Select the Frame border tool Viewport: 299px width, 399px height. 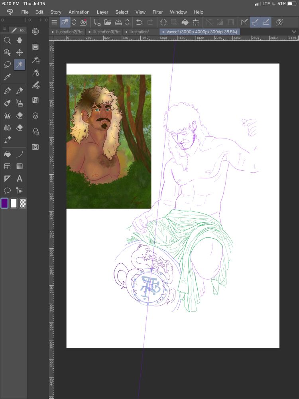coord(7,166)
